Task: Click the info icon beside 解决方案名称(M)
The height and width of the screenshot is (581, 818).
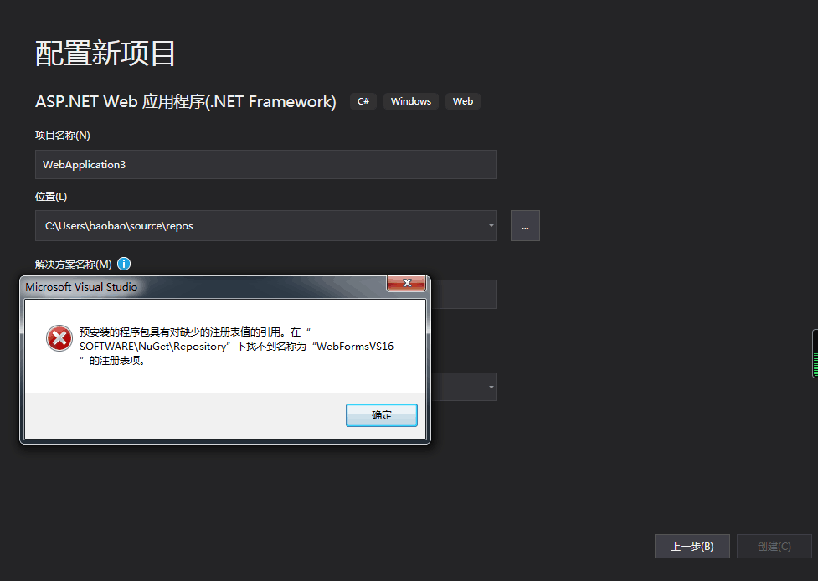Action: tap(123, 264)
